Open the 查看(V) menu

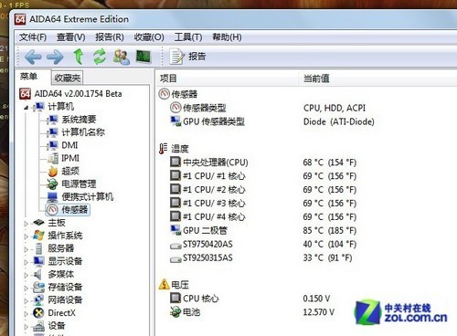(70, 37)
